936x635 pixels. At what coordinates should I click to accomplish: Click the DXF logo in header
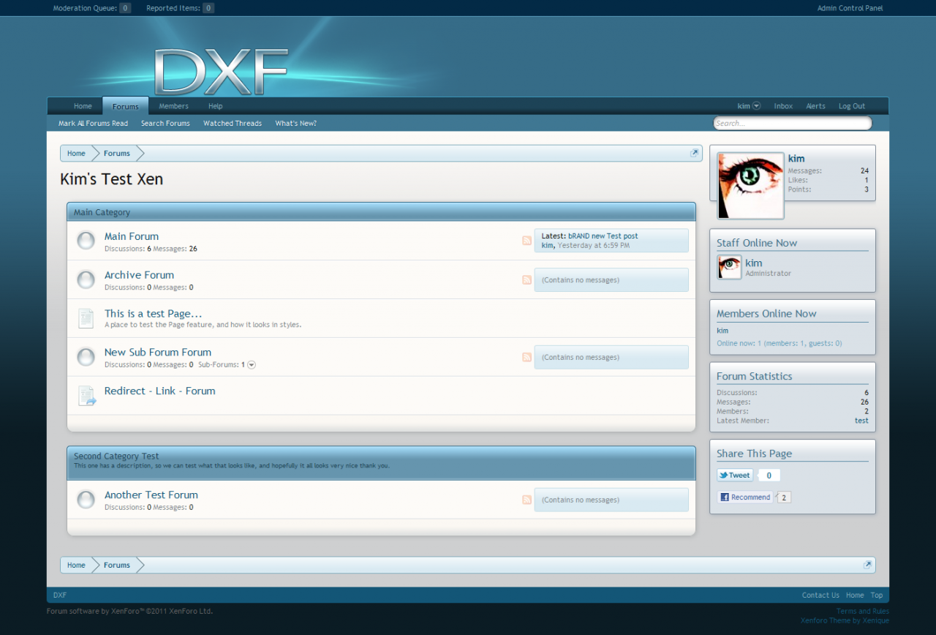point(221,72)
